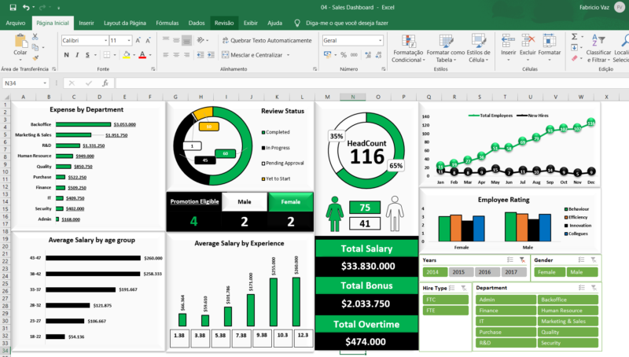Screen dimensions: 629x357
Task: Click the red font color A
Action: click(x=142, y=55)
